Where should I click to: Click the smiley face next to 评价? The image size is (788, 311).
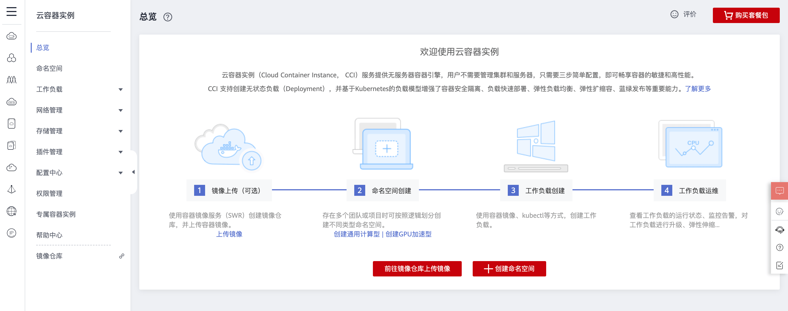675,14
